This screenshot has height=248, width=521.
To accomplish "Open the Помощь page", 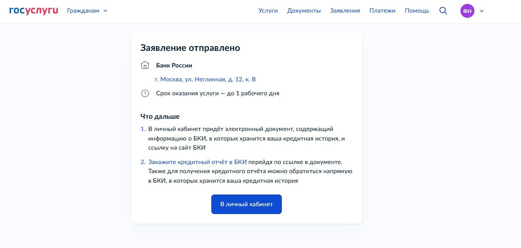I will 417,11.
